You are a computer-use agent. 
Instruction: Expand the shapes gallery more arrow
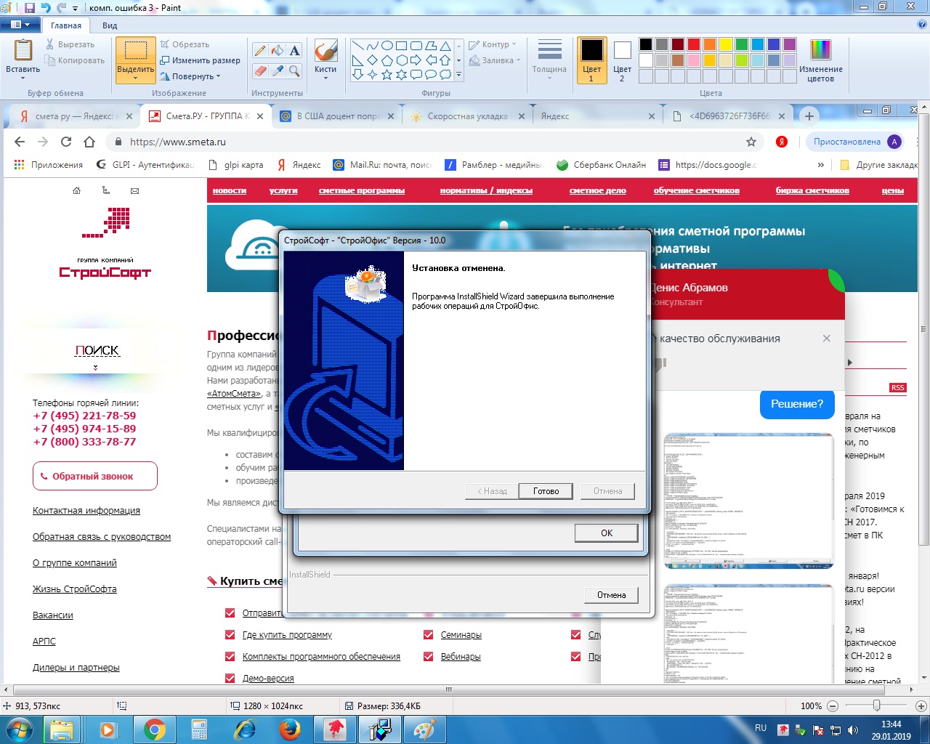pyautogui.click(x=458, y=75)
